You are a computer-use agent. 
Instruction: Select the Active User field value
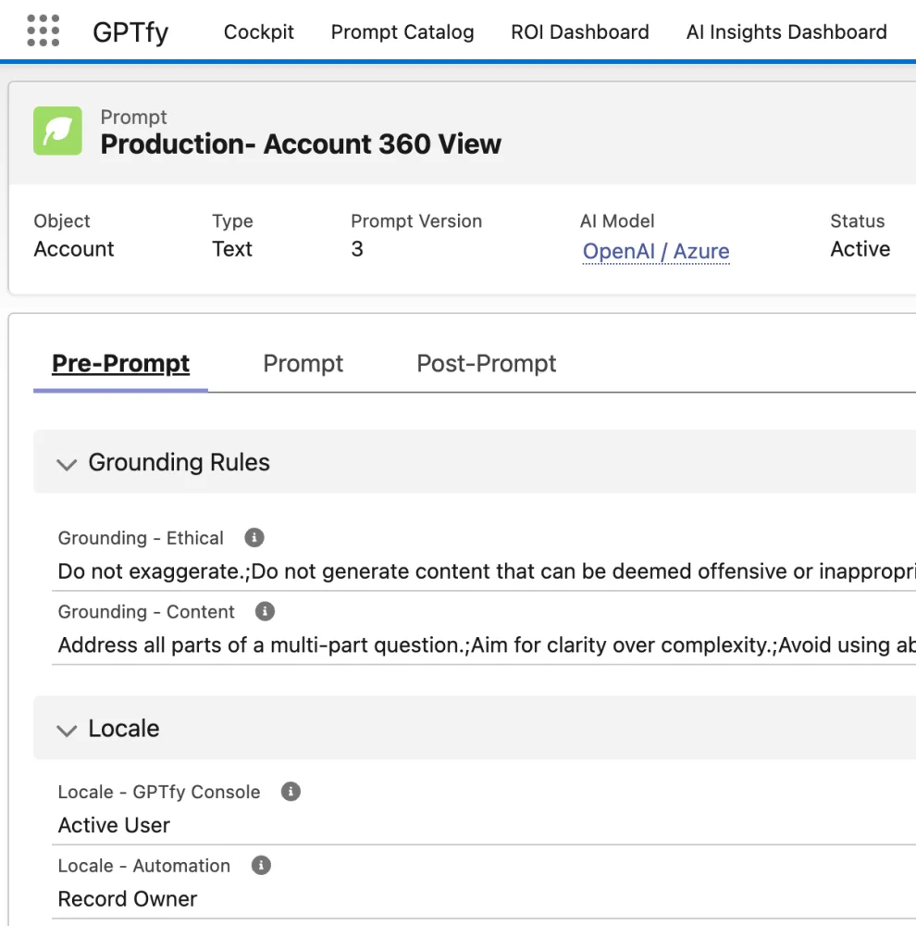(x=113, y=825)
